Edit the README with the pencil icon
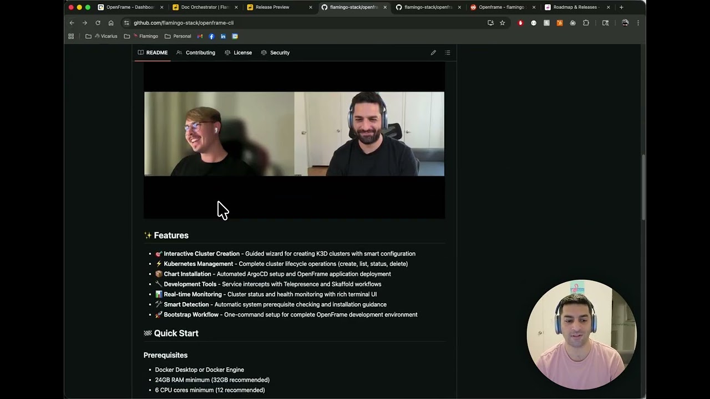The image size is (710, 399). point(433,53)
